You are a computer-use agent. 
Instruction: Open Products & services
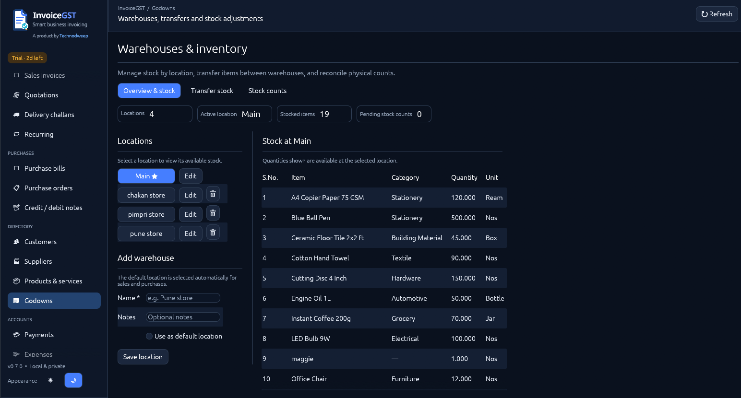[54, 281]
